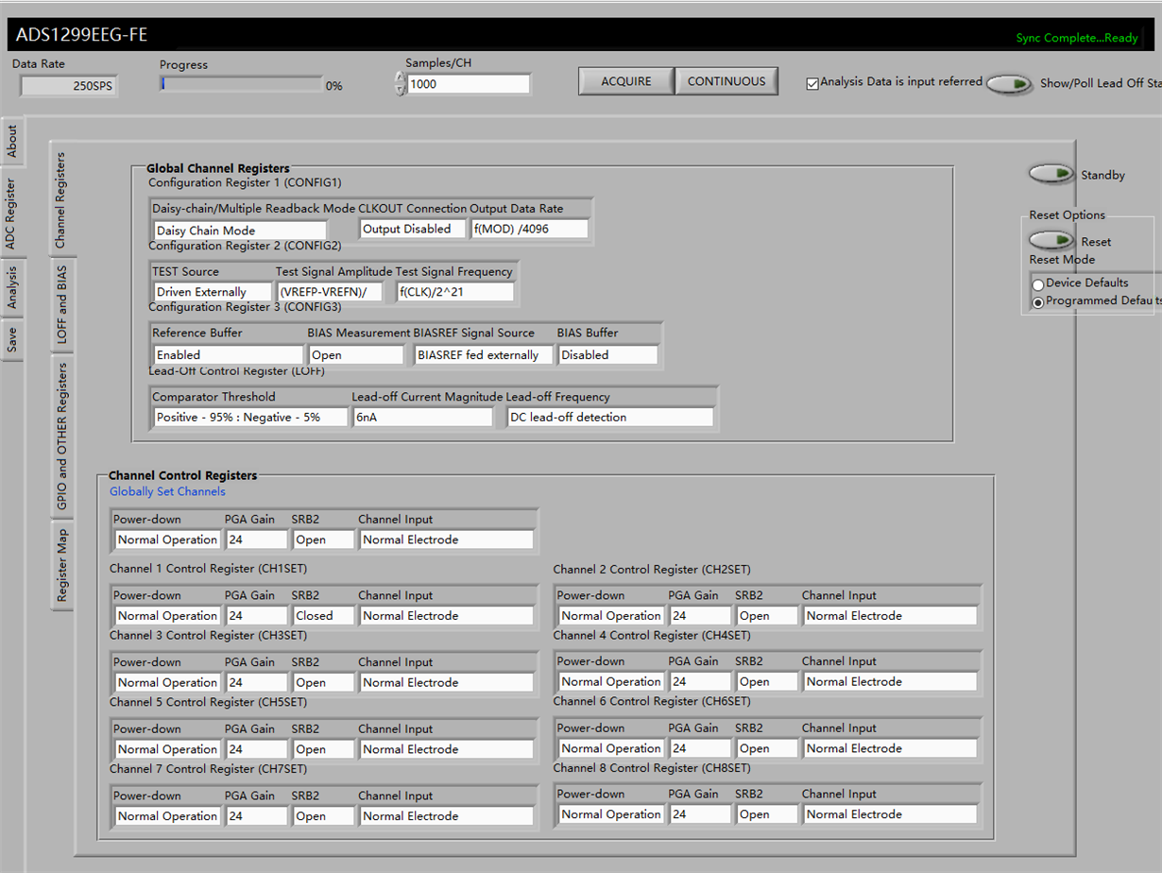
Task: Open Channel 5 PGA Gain dropdown
Action: click(x=256, y=749)
